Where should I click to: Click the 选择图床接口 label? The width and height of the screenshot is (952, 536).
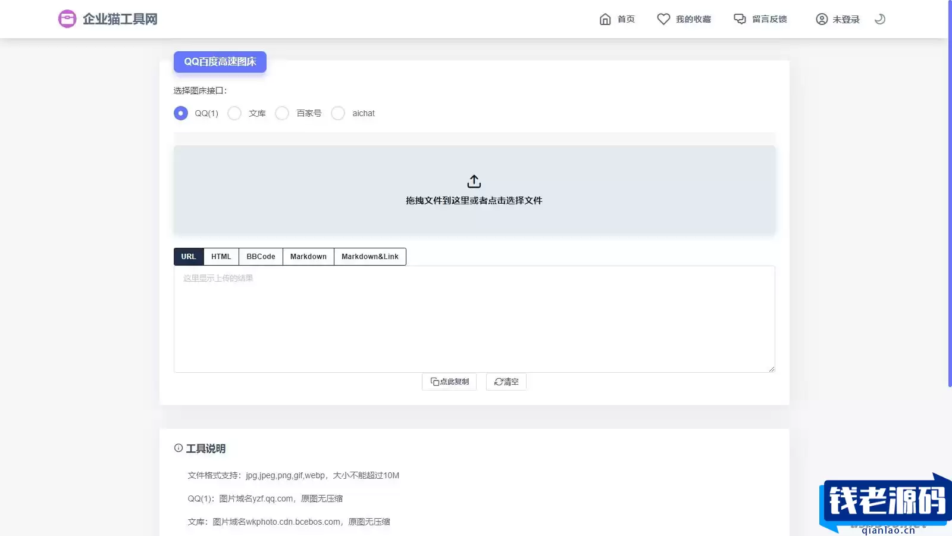click(x=200, y=91)
